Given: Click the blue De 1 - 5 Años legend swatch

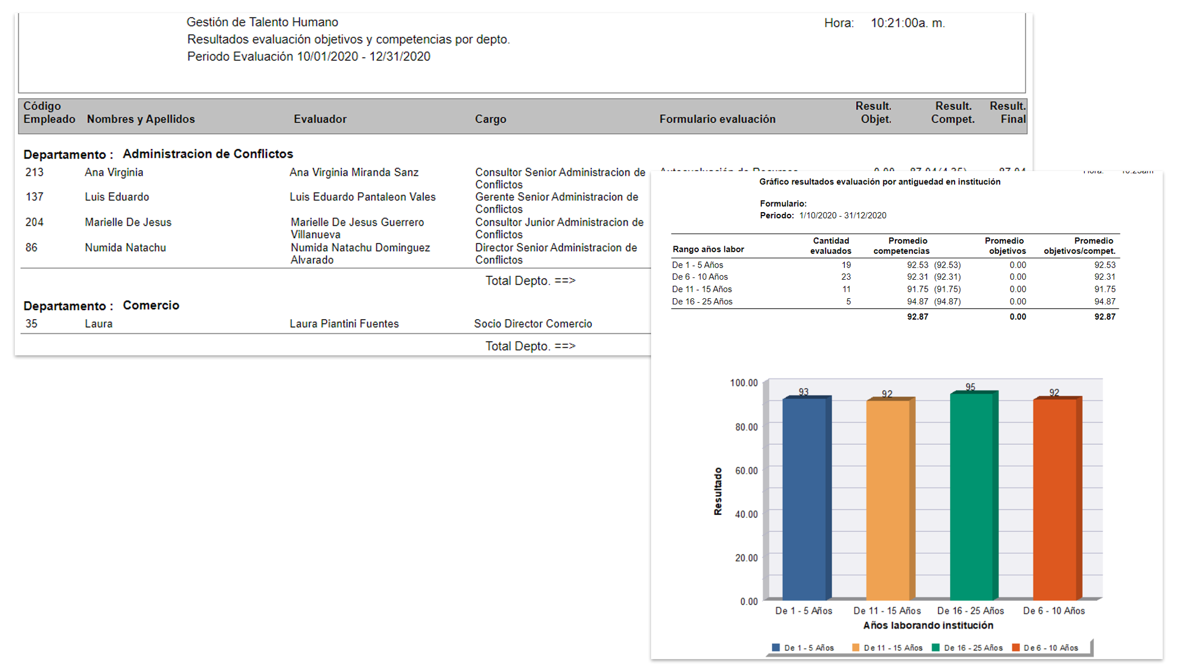Looking at the screenshot, I should point(776,648).
